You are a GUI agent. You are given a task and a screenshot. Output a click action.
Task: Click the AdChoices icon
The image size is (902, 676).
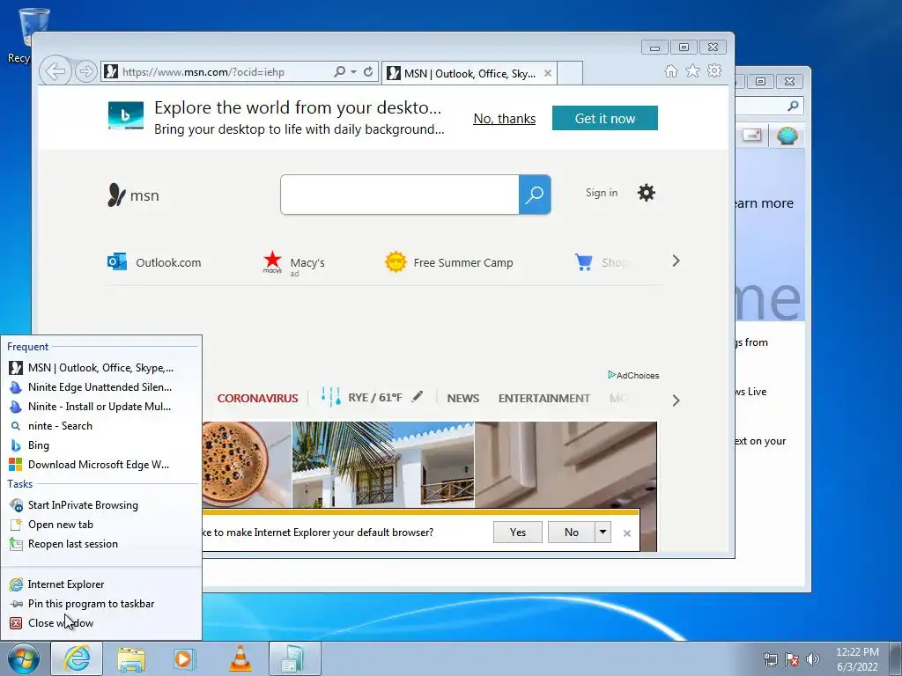point(612,375)
